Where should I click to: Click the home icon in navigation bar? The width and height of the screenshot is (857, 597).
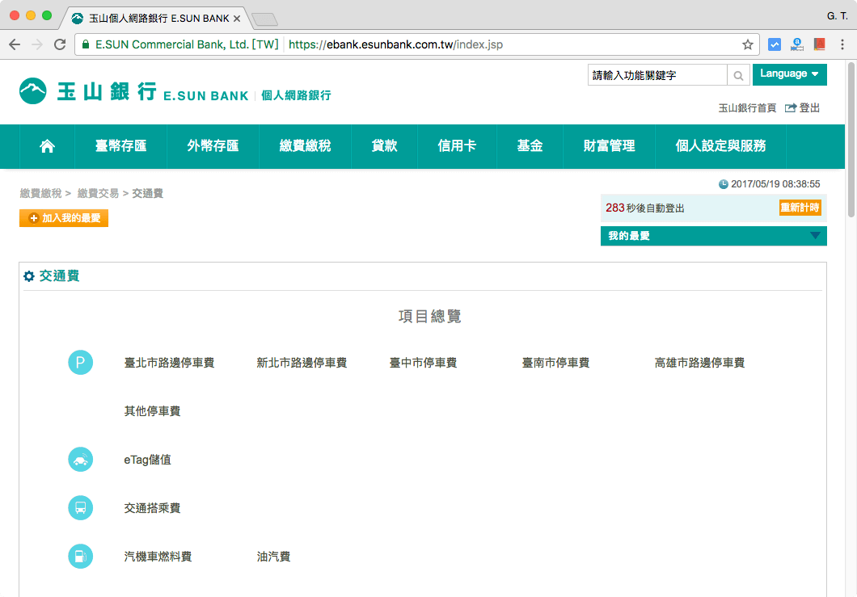[x=47, y=146]
